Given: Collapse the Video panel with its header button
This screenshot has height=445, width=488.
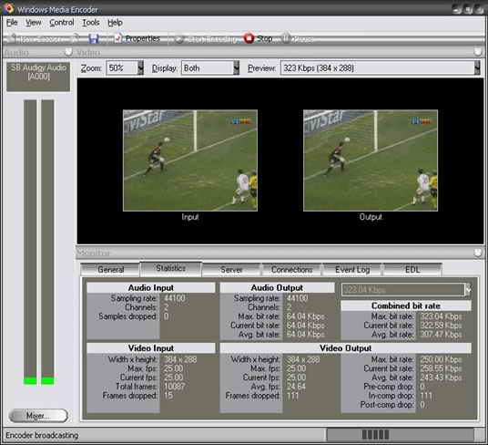Looking at the screenshot, I should click(478, 52).
